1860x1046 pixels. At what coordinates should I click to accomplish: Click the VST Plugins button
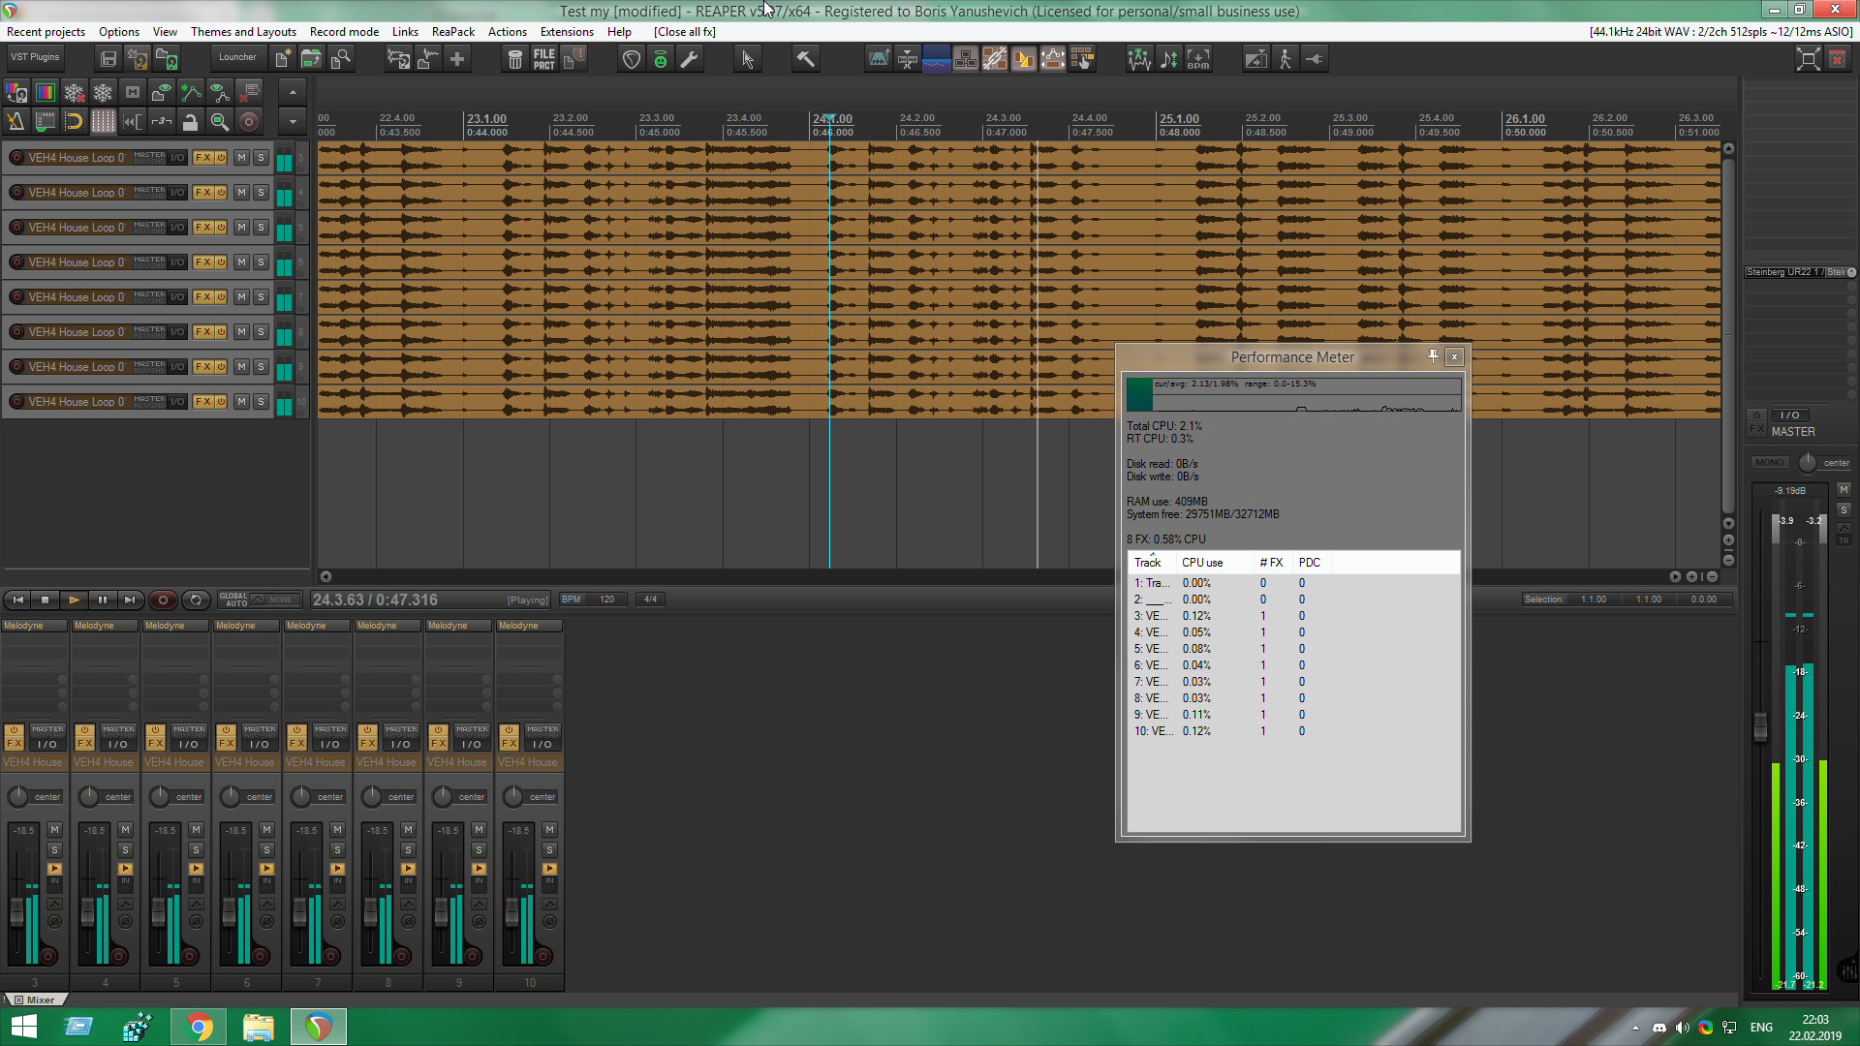coord(35,57)
